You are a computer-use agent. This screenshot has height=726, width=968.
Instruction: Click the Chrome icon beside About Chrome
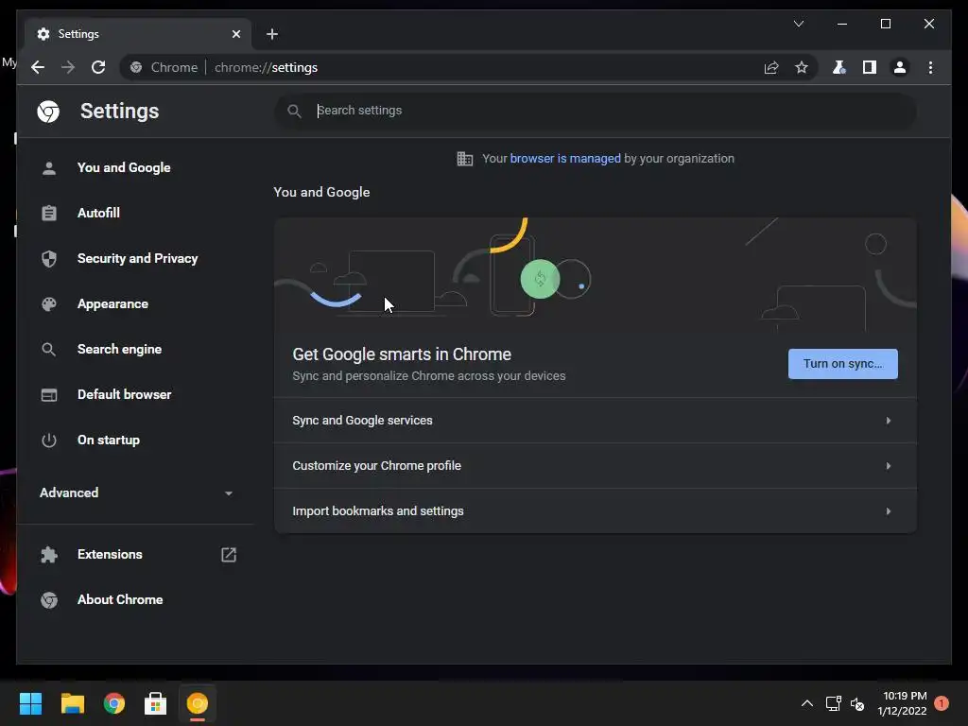(49, 600)
